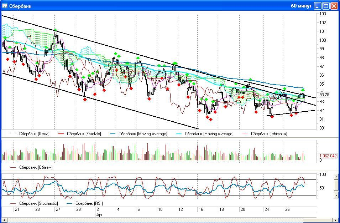This screenshot has width=340, height=223.
Task: Click the Сбербанк [Stochastic] legend entry
Action: click(x=34, y=203)
